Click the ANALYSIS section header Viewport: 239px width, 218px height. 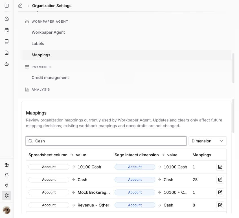(x=41, y=89)
